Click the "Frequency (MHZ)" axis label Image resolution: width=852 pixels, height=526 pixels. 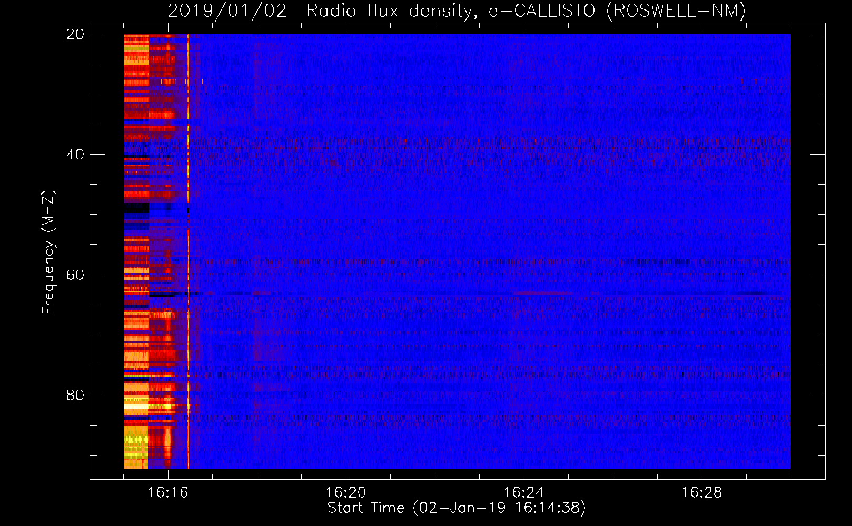point(48,252)
